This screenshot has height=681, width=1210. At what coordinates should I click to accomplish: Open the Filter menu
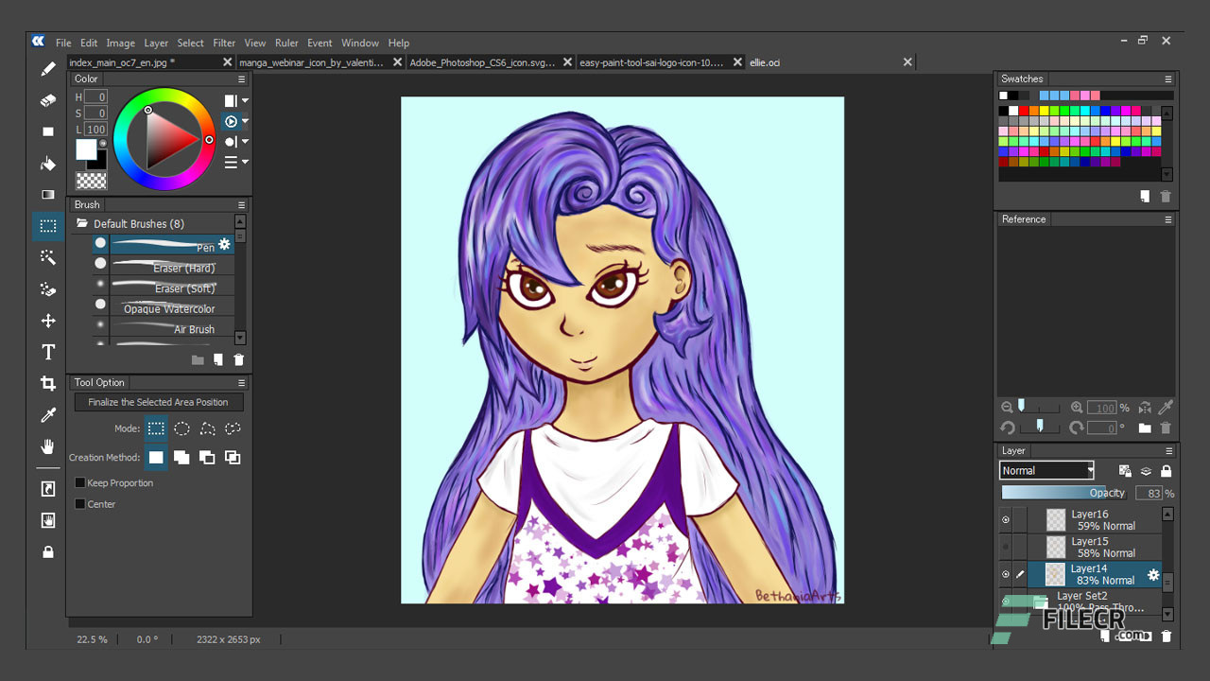pos(224,43)
